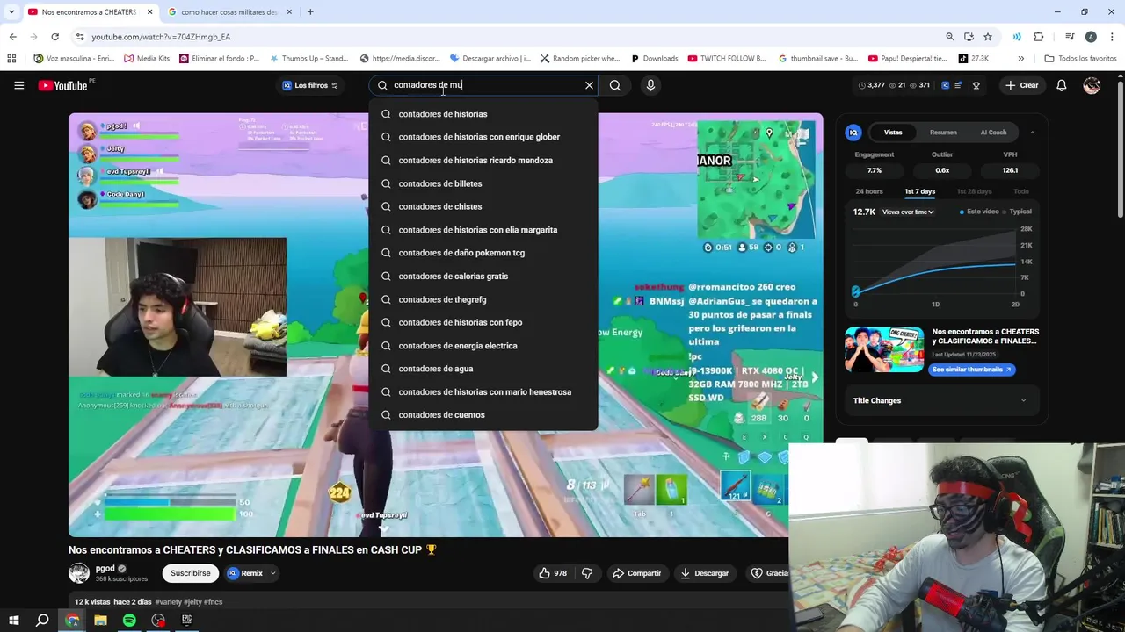
Task: Toggle the Typical chart legend
Action: point(1018,212)
